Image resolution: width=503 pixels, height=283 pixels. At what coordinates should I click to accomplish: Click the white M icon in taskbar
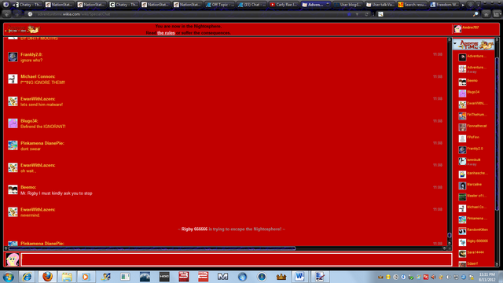pos(222,277)
